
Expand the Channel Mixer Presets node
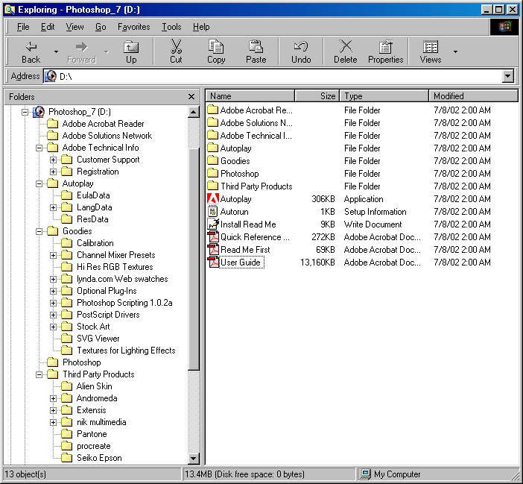coord(53,255)
